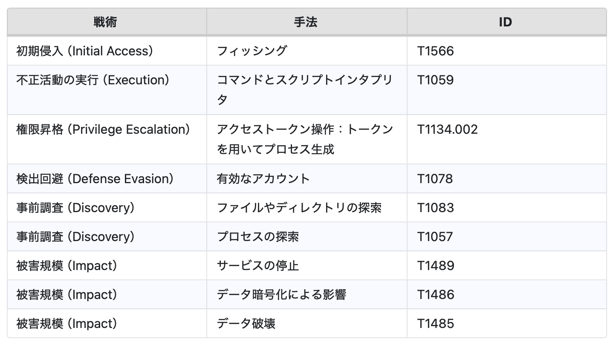The height and width of the screenshot is (345, 613).
Task: Click the ID column header
Action: 505,22
